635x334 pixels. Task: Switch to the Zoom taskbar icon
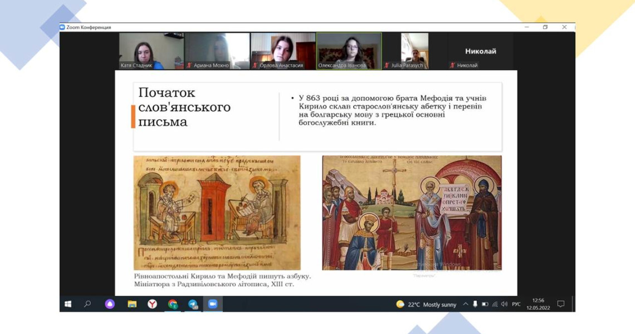(x=213, y=304)
